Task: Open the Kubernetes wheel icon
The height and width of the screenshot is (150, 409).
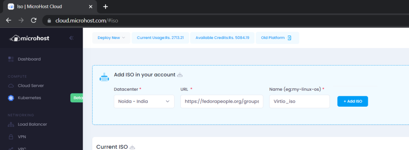Action: pos(11,98)
